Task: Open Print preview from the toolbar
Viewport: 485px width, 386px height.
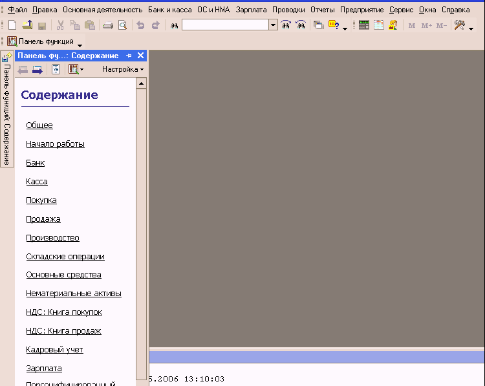Action: [x=122, y=25]
